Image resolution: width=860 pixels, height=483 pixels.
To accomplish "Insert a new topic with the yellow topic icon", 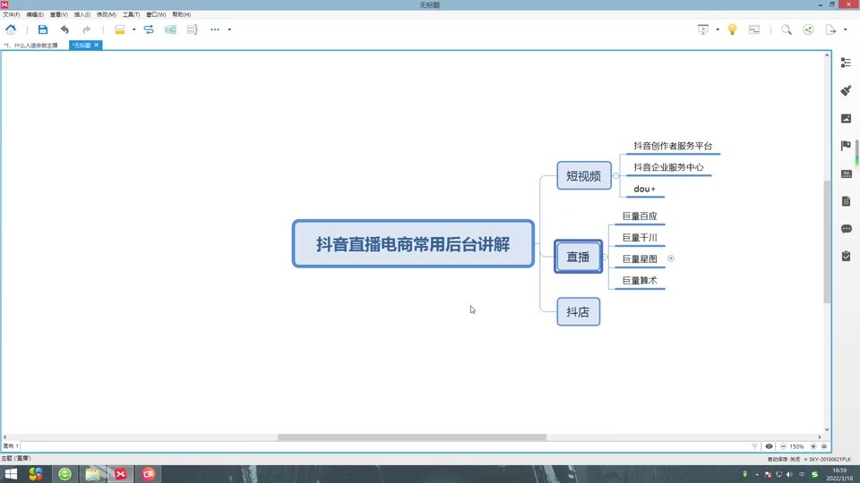I will (x=119, y=30).
